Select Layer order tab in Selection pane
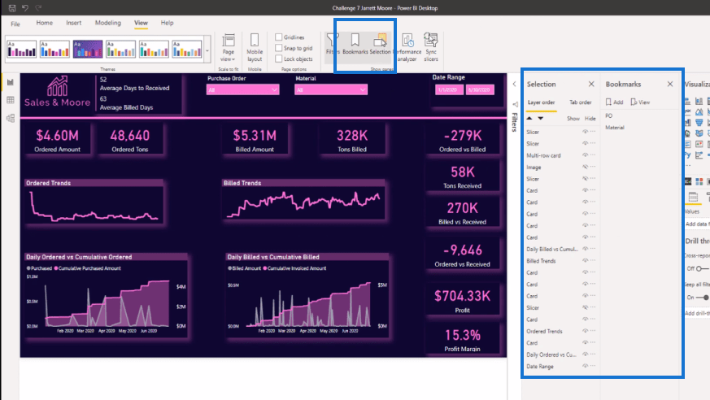The height and width of the screenshot is (400, 710). tap(541, 102)
